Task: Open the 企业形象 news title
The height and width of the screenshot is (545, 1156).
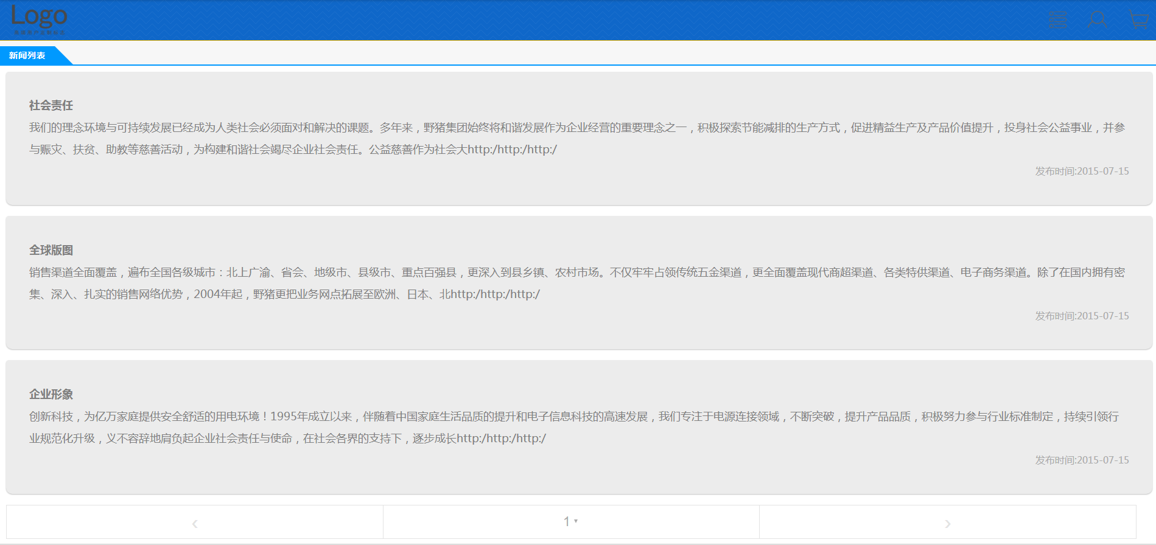Action: (51, 394)
